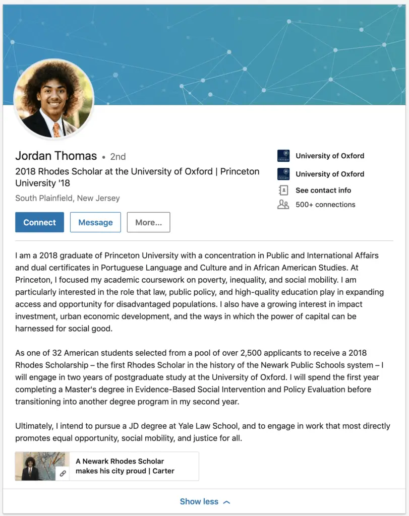Click the connections people icon
The width and height of the screenshot is (409, 516).
pos(284,205)
